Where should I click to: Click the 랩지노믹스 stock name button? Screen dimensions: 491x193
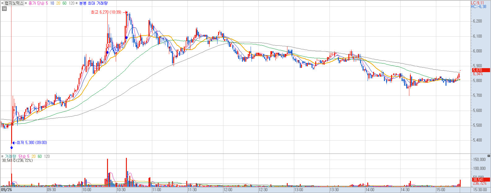coord(14,3)
